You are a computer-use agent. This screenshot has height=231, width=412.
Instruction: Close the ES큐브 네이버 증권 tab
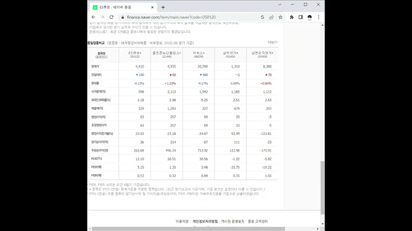[152, 7]
